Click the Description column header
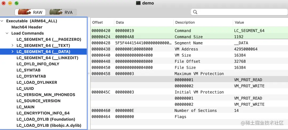The height and width of the screenshot is (130, 288). click(x=185, y=22)
